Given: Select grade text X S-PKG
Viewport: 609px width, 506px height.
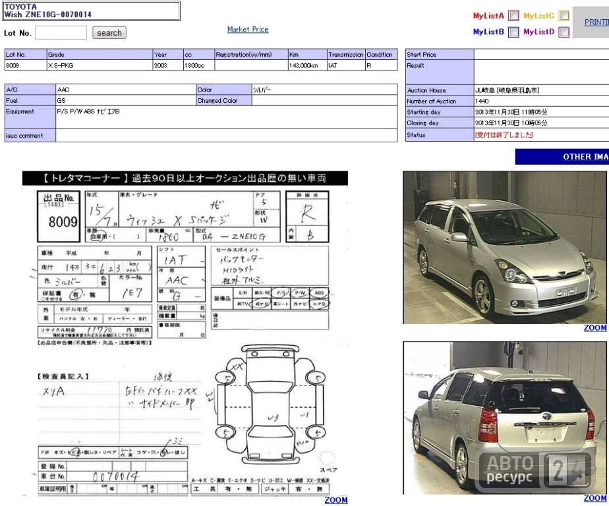Looking at the screenshot, I should pos(61,66).
